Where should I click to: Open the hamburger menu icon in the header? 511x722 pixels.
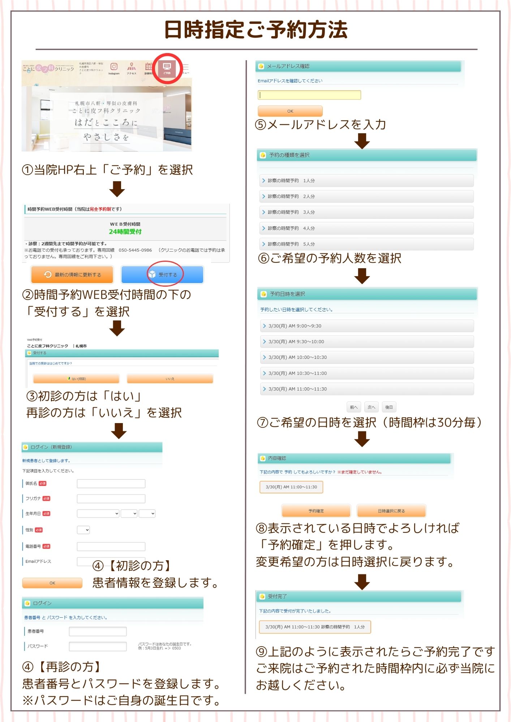coord(186,68)
